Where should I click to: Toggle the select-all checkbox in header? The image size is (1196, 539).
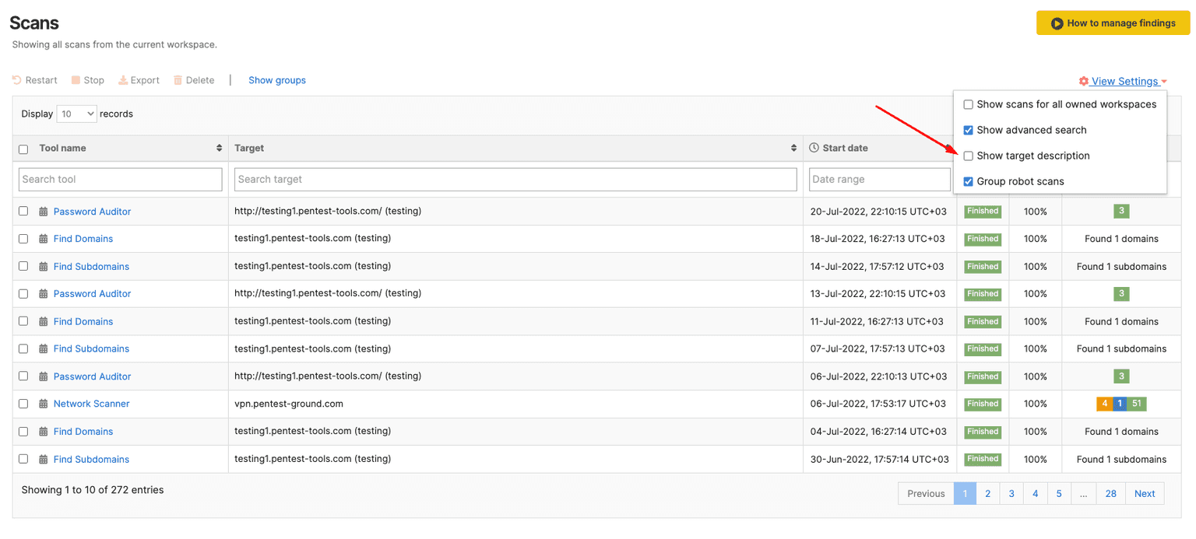[x=23, y=149]
